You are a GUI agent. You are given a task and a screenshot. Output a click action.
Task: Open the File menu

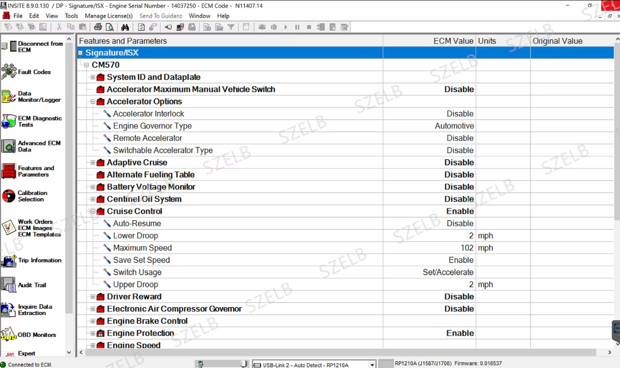[18, 16]
